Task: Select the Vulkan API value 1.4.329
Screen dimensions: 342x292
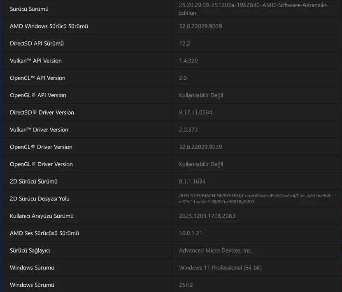Action: coord(188,61)
